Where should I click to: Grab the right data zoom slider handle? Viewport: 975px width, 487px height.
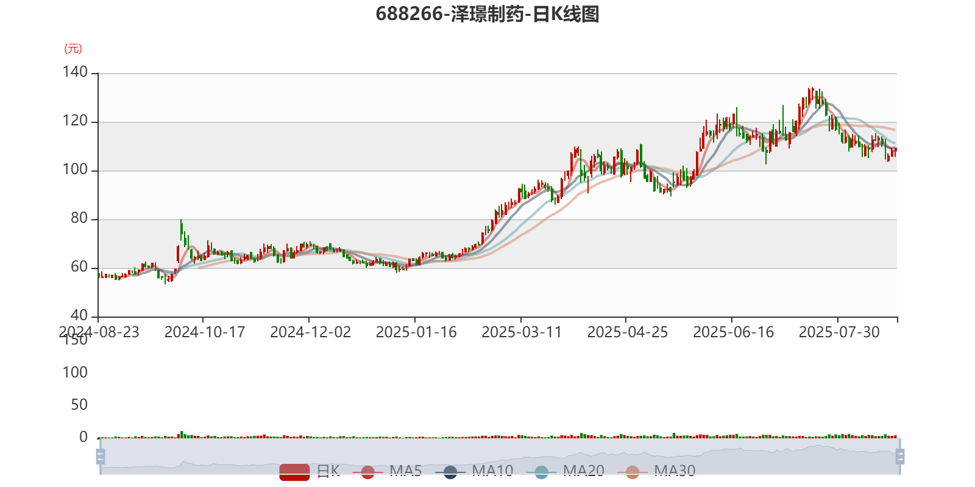pos(900,457)
